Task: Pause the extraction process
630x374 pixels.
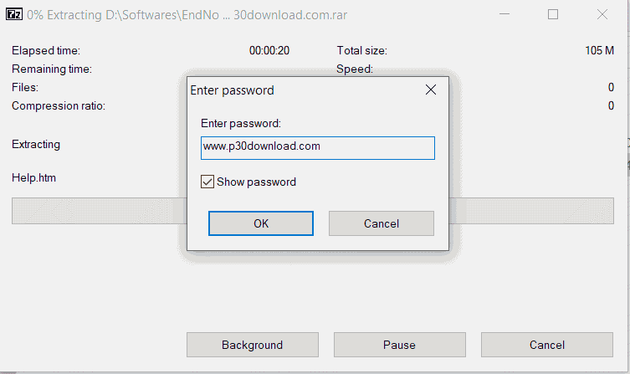Action: coord(399,345)
